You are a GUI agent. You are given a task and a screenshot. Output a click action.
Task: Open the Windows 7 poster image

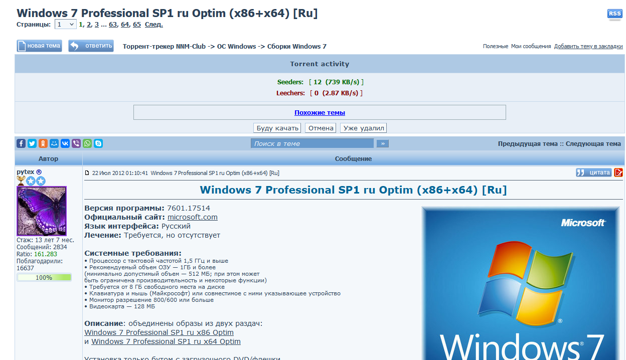click(x=521, y=283)
